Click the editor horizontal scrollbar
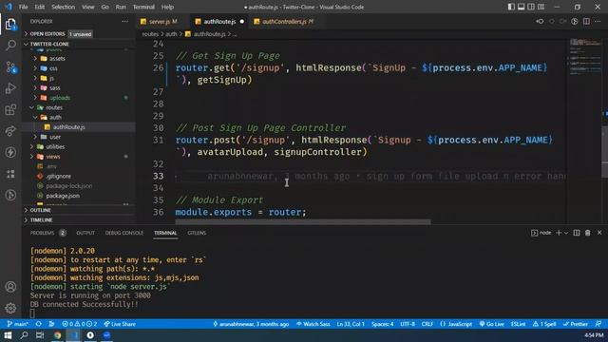 pyautogui.click(x=303, y=221)
